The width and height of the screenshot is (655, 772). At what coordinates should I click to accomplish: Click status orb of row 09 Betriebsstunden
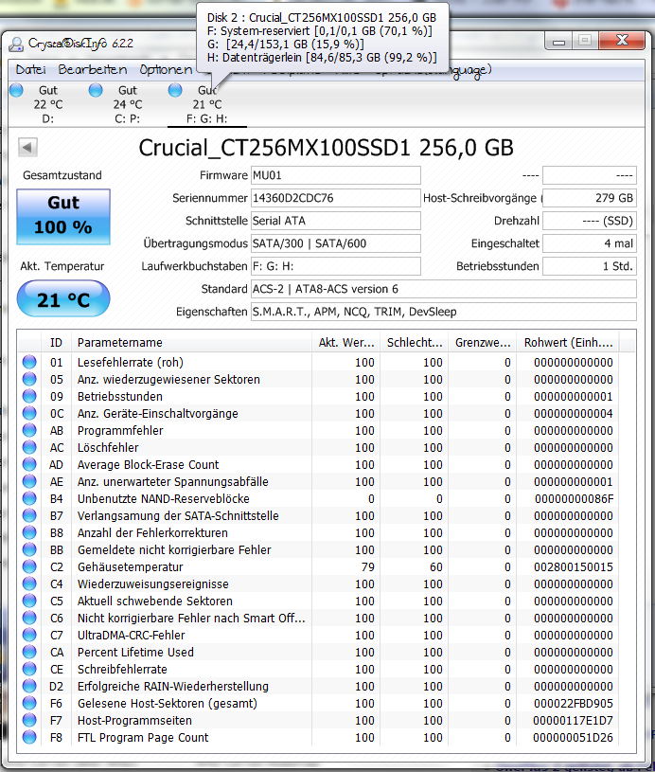[x=29, y=396]
